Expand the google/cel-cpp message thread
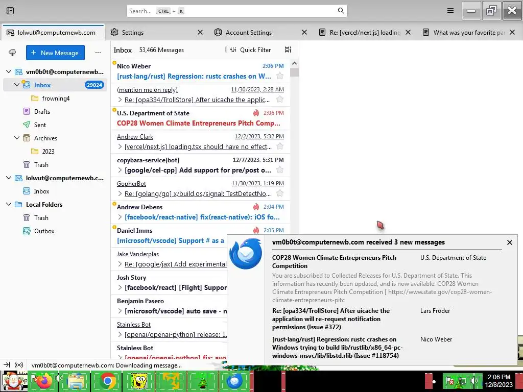The width and height of the screenshot is (523, 392). click(x=120, y=170)
